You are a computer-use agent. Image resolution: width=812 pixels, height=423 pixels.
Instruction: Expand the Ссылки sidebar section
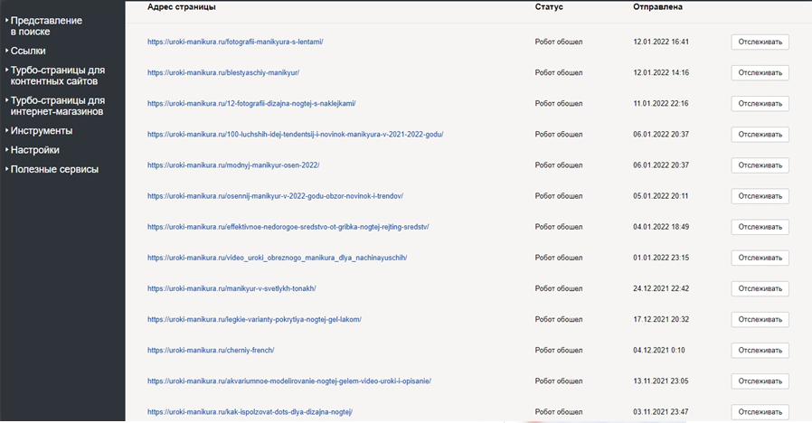point(28,51)
